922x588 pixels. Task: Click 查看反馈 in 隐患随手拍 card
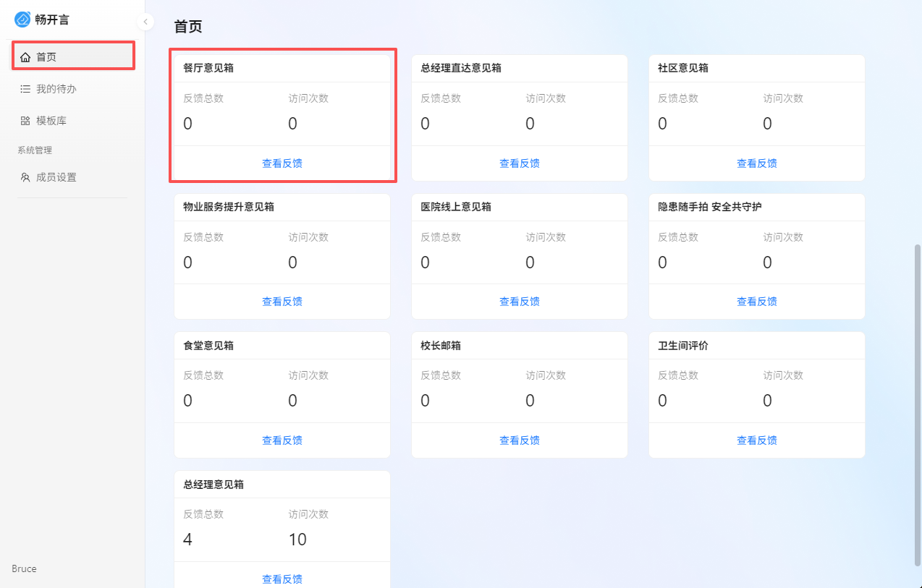[x=757, y=302]
